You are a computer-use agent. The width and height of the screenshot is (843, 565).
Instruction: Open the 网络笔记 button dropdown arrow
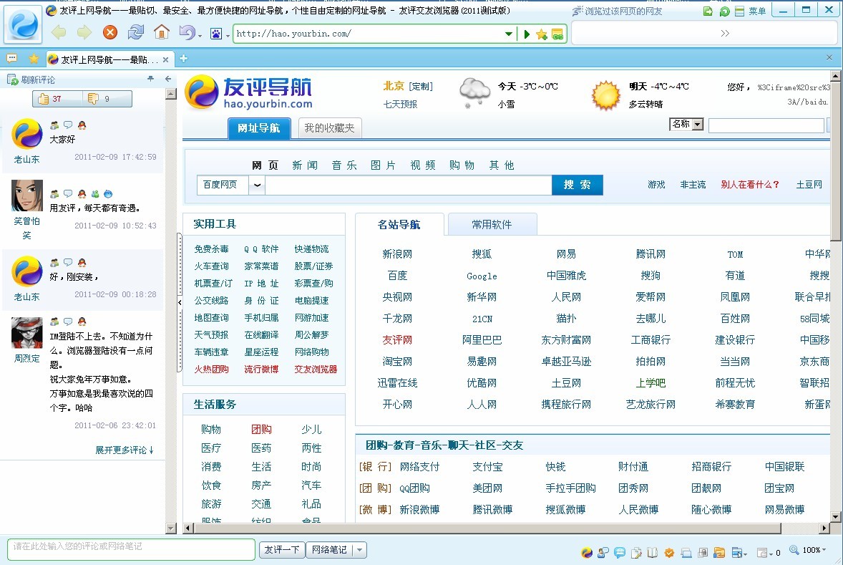(360, 550)
